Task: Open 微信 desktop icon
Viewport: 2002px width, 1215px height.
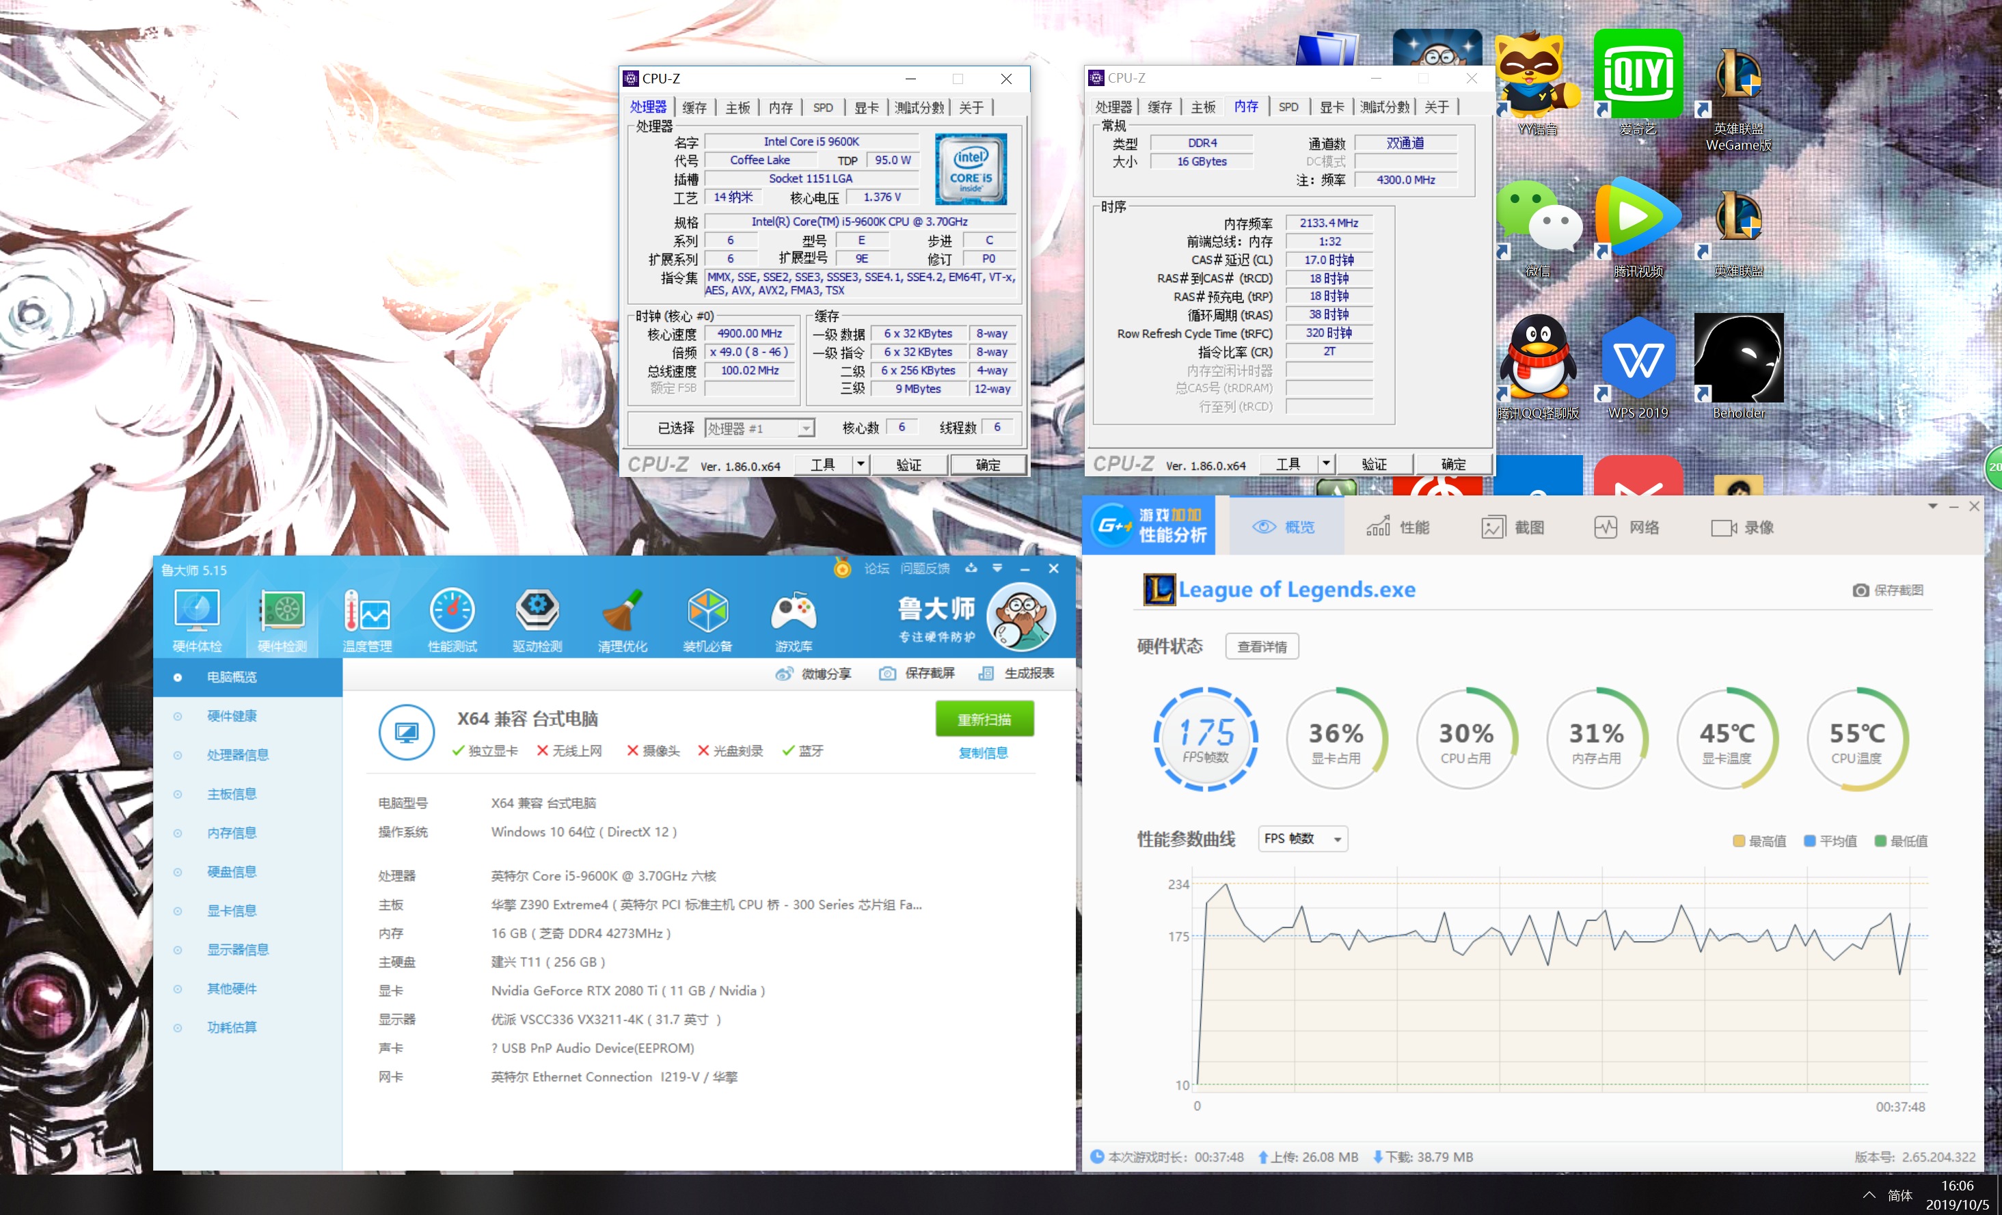Action: pyautogui.click(x=1537, y=228)
